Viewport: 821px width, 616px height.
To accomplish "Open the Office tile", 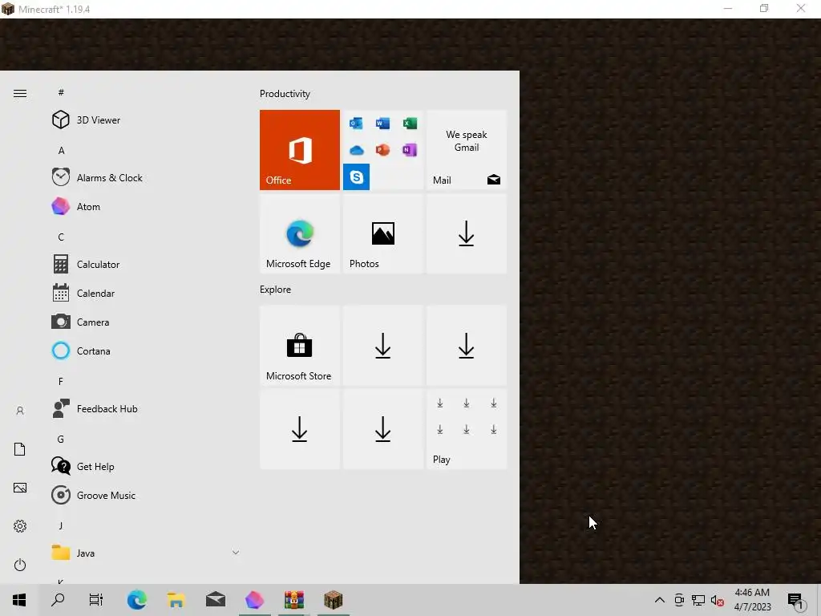I will tap(300, 150).
